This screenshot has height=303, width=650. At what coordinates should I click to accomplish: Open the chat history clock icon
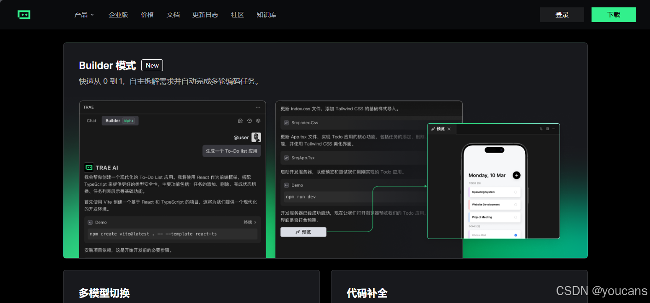(250, 121)
